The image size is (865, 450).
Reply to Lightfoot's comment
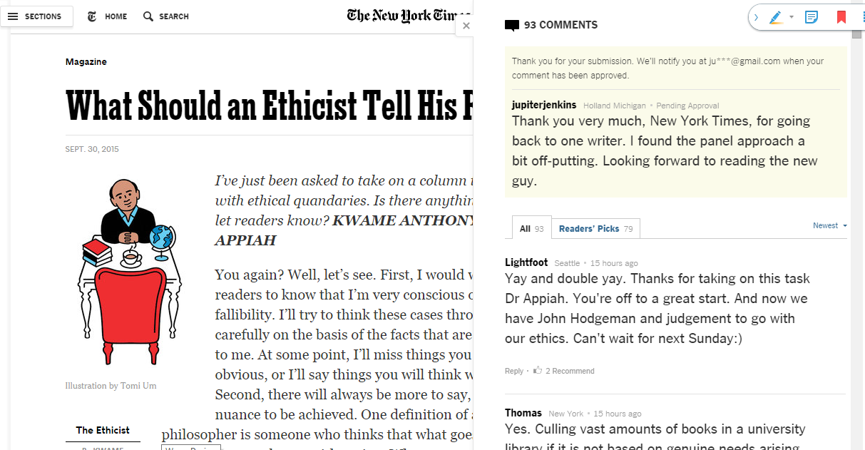[514, 371]
